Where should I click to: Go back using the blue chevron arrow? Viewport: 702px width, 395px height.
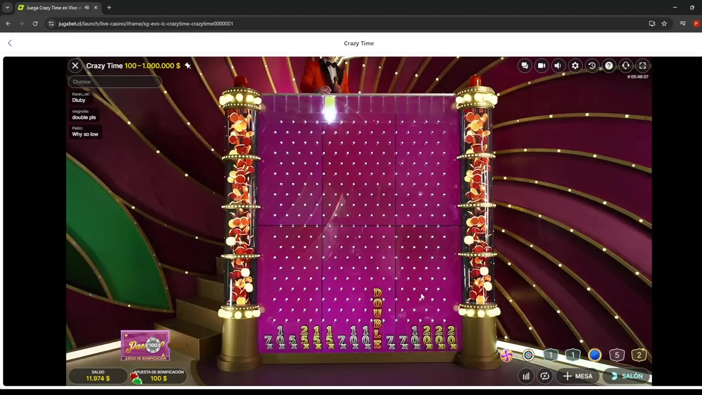point(10,43)
